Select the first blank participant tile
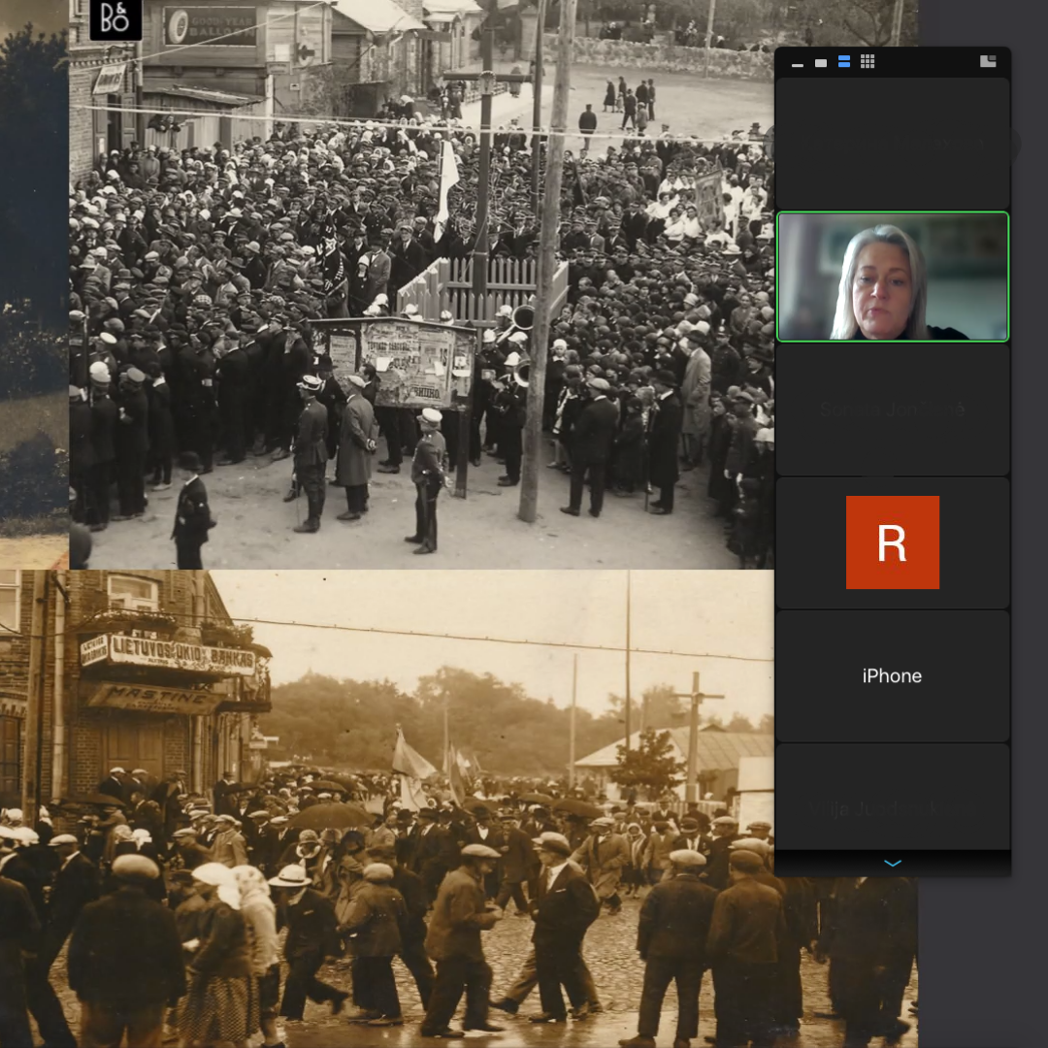1048x1048 pixels. coord(893,143)
